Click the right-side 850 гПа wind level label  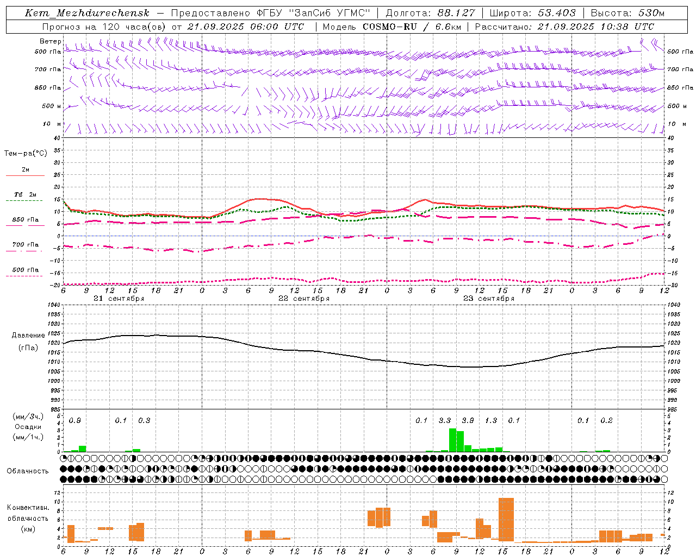(680, 87)
